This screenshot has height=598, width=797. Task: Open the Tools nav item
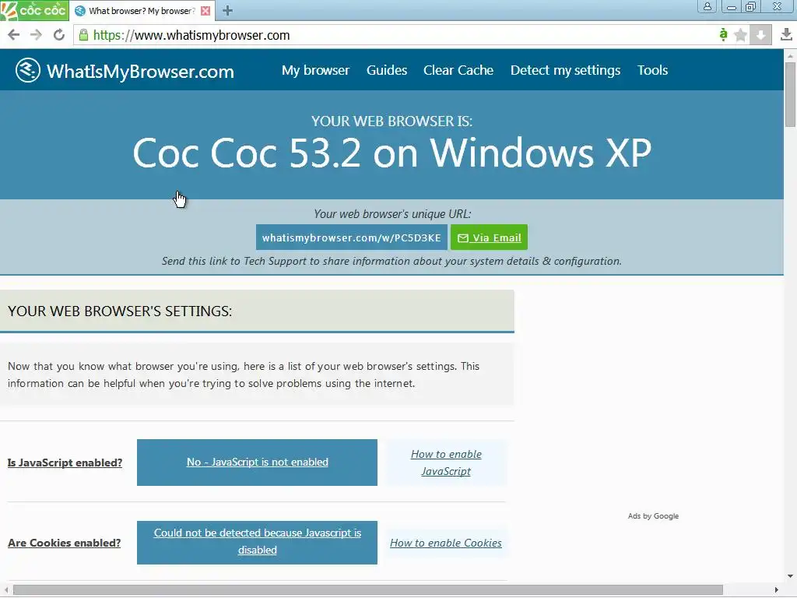pyautogui.click(x=653, y=70)
